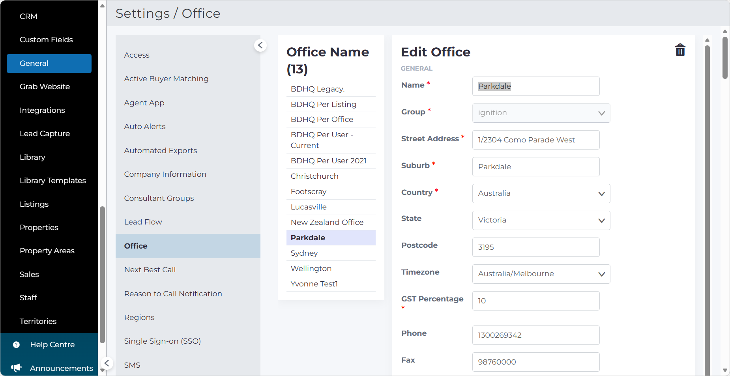This screenshot has height=376, width=730.
Task: Click the Postcode input field
Action: 536,247
